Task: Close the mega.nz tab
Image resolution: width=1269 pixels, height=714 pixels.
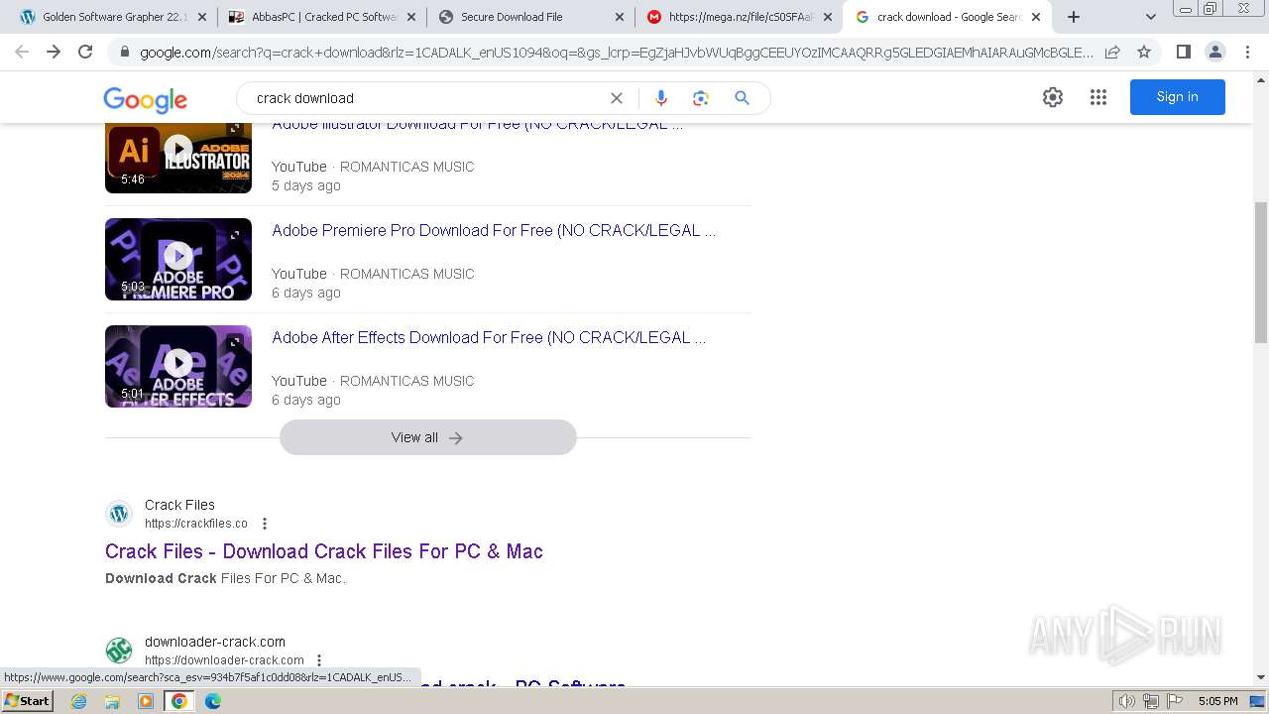Action: click(827, 17)
